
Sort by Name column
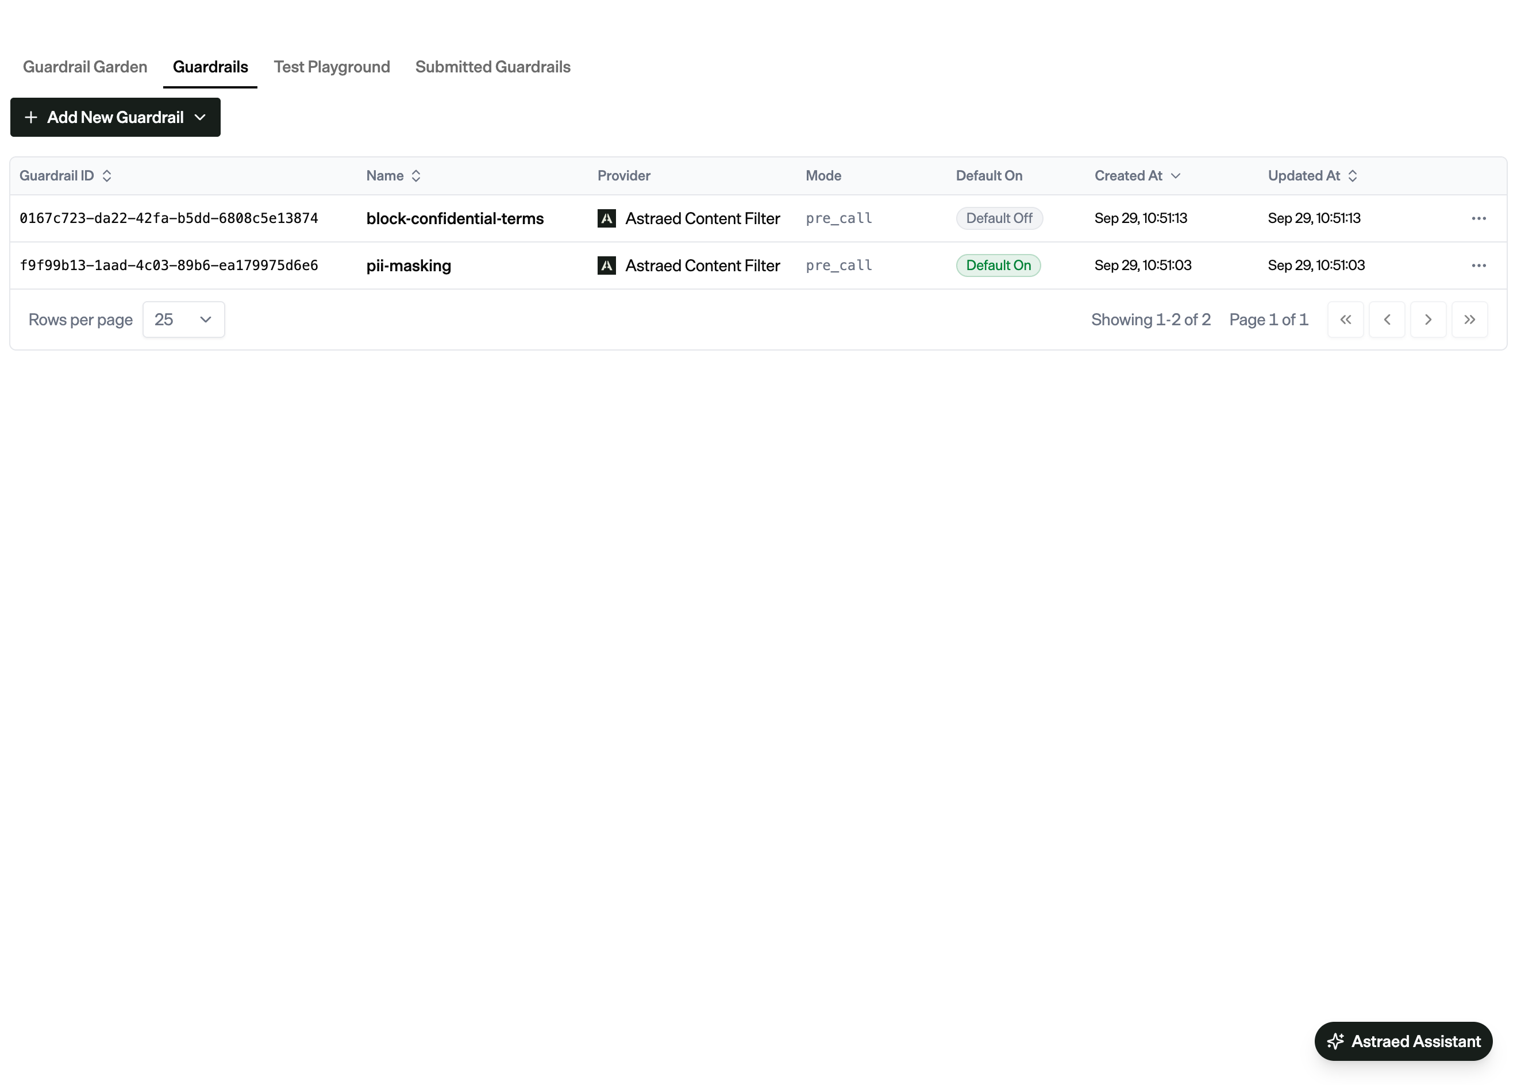[x=393, y=176]
